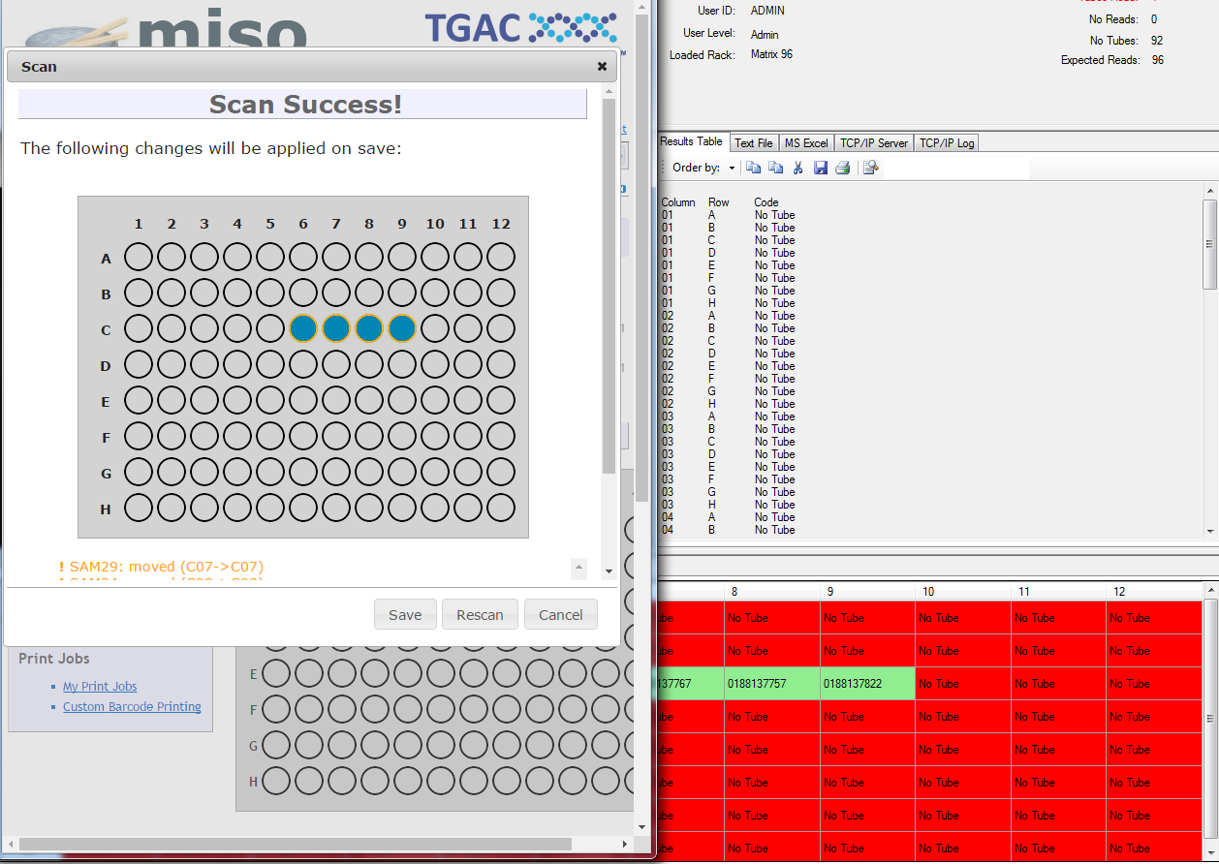This screenshot has height=864, width=1219.
Task: Click the green cell 0188137757
Action: 772,684
